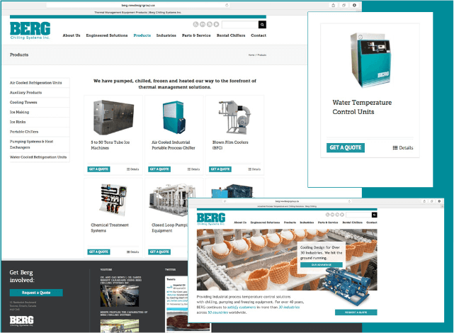
Task: Open Engineered Solutions menu on Products page
Action: pos(107,35)
